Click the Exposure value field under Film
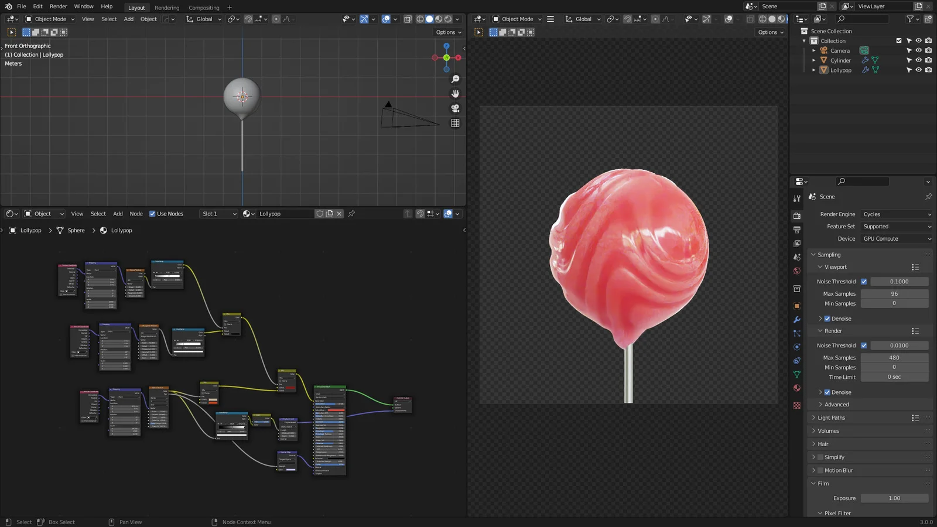This screenshot has width=937, height=527. pyautogui.click(x=895, y=498)
